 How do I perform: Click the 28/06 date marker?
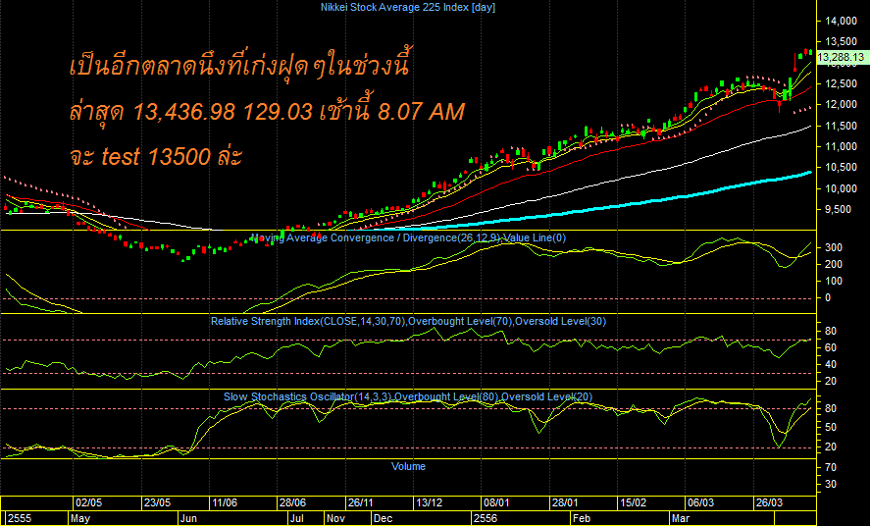(292, 503)
